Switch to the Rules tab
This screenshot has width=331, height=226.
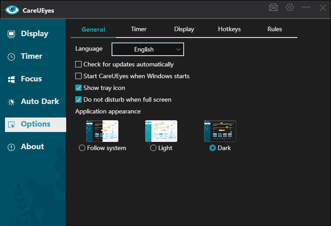275,29
